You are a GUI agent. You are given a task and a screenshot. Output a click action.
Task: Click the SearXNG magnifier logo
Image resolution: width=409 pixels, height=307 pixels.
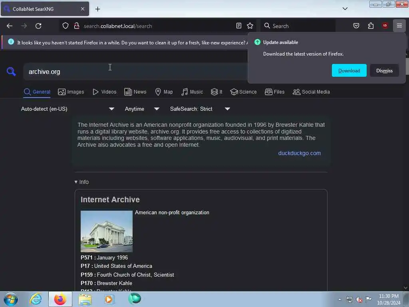coord(11,72)
